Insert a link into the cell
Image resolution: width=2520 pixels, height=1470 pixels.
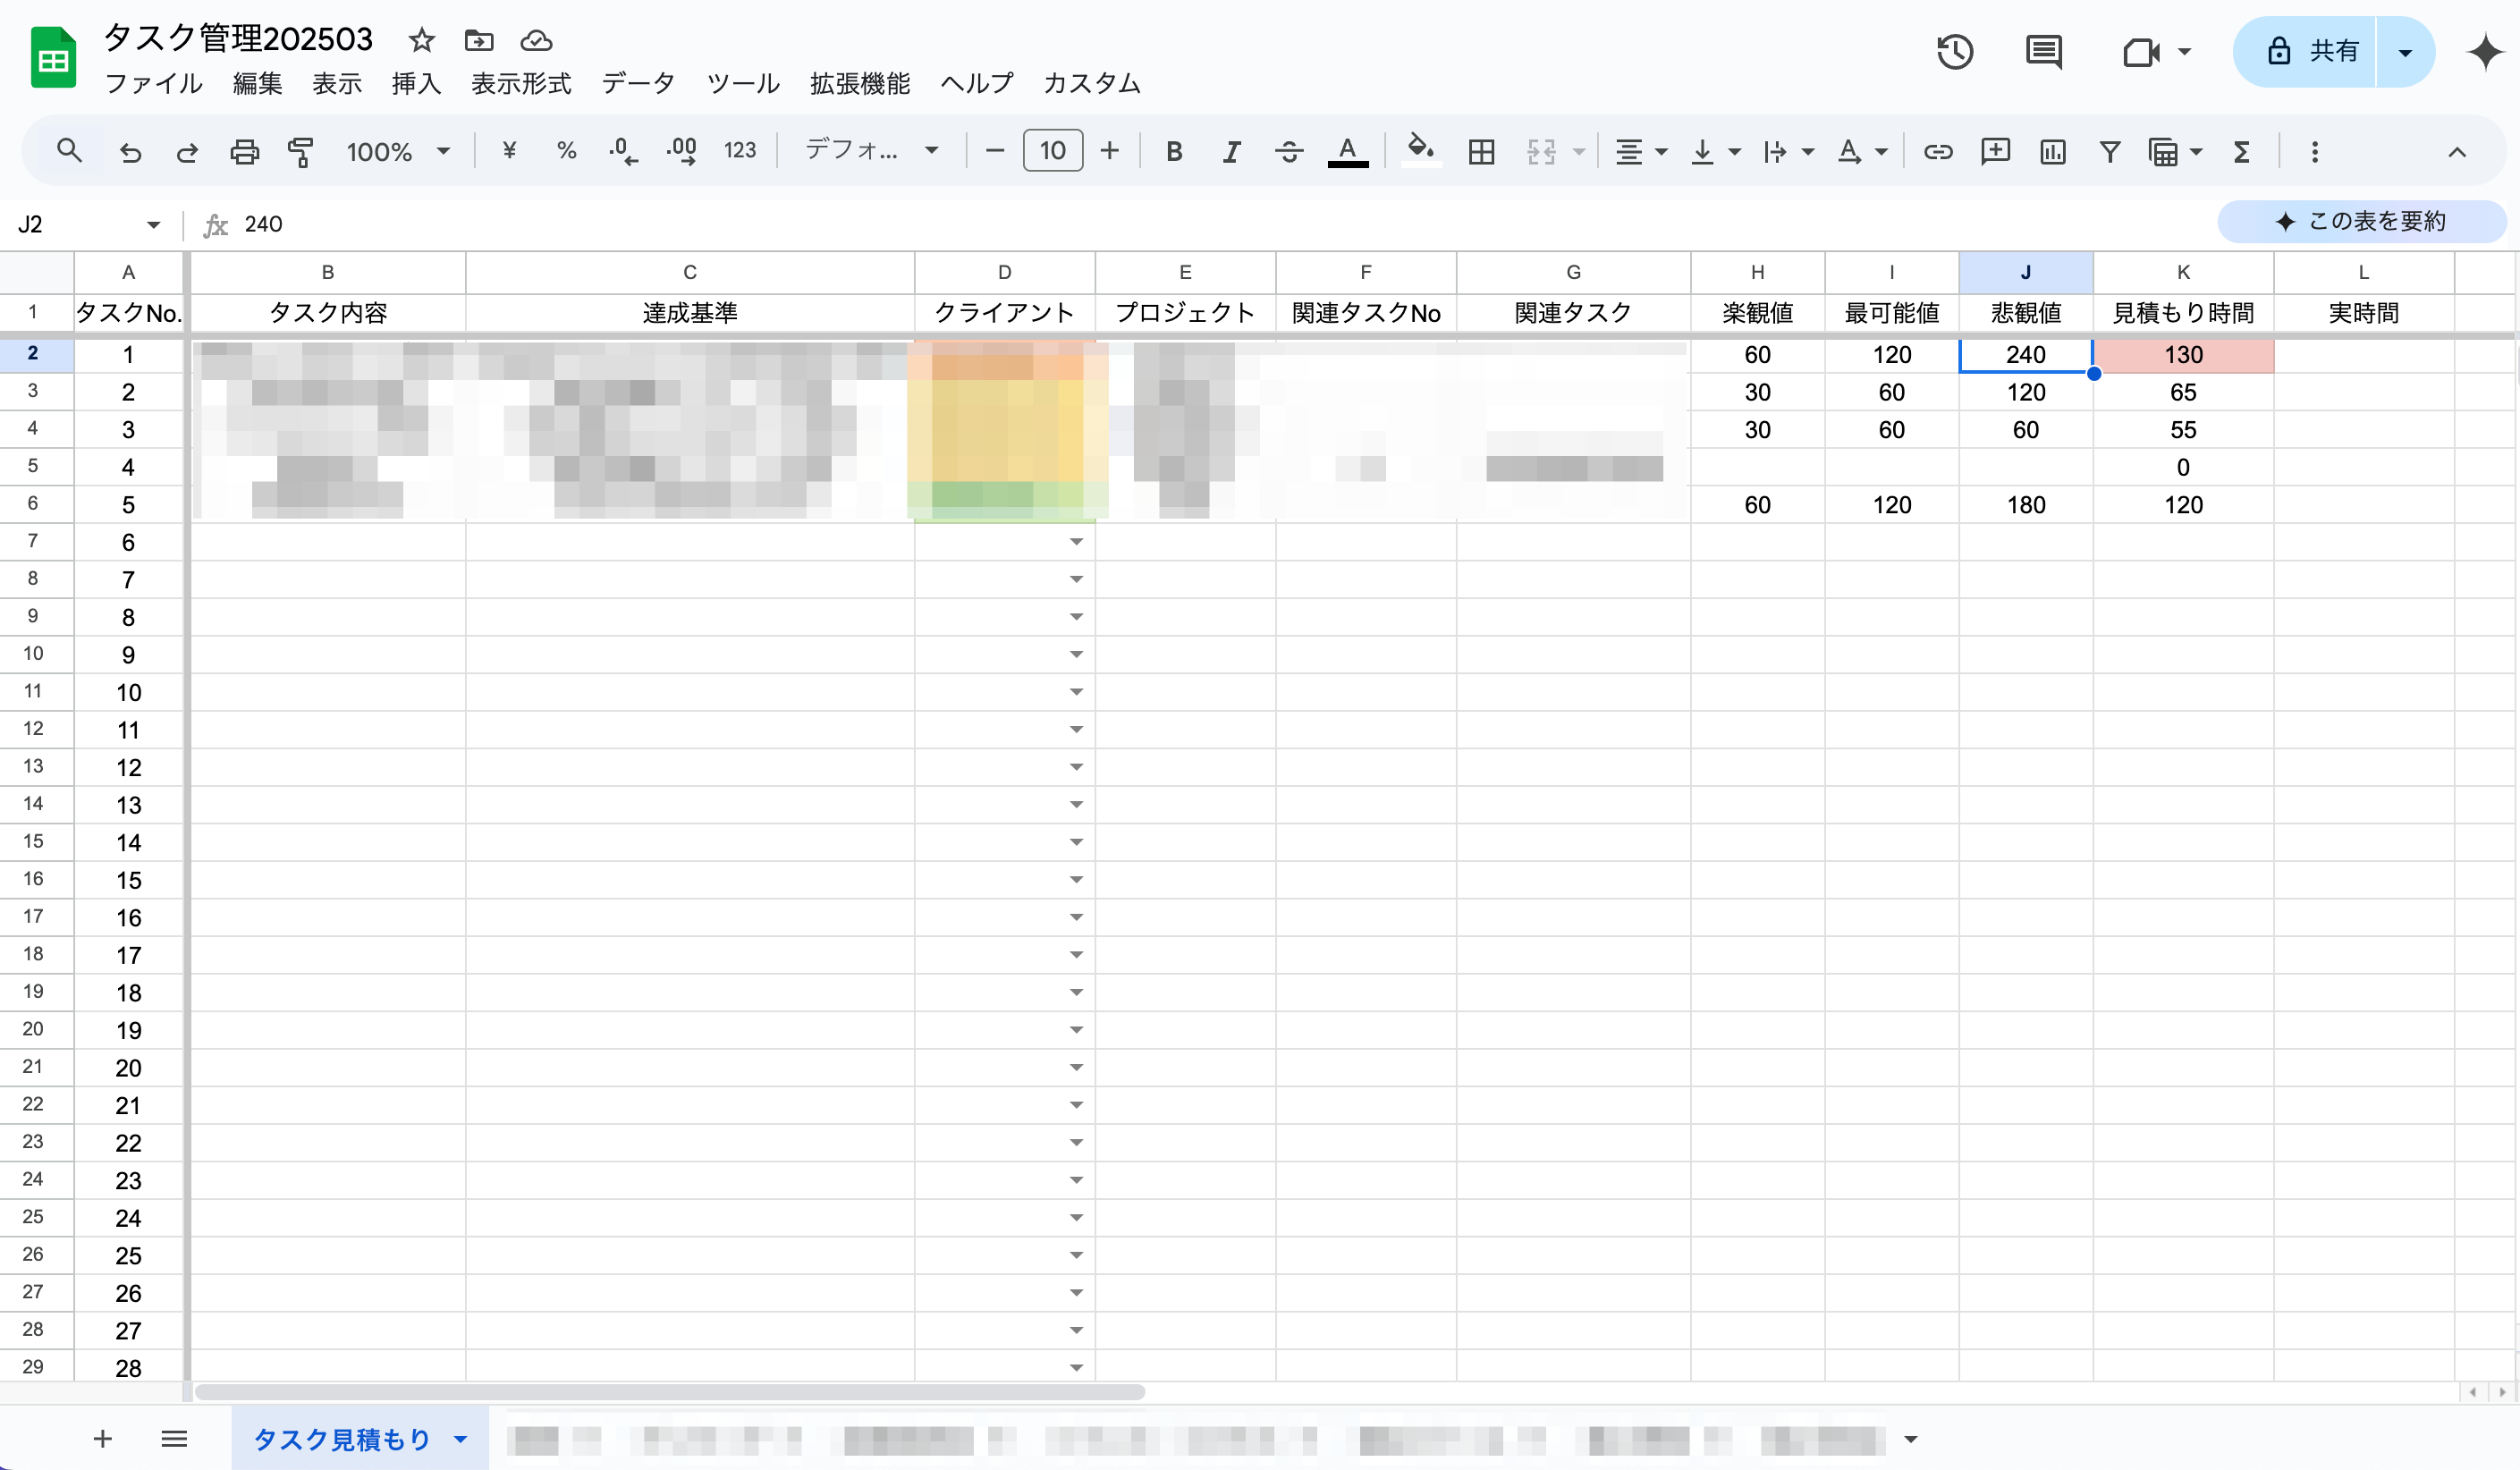(1938, 151)
